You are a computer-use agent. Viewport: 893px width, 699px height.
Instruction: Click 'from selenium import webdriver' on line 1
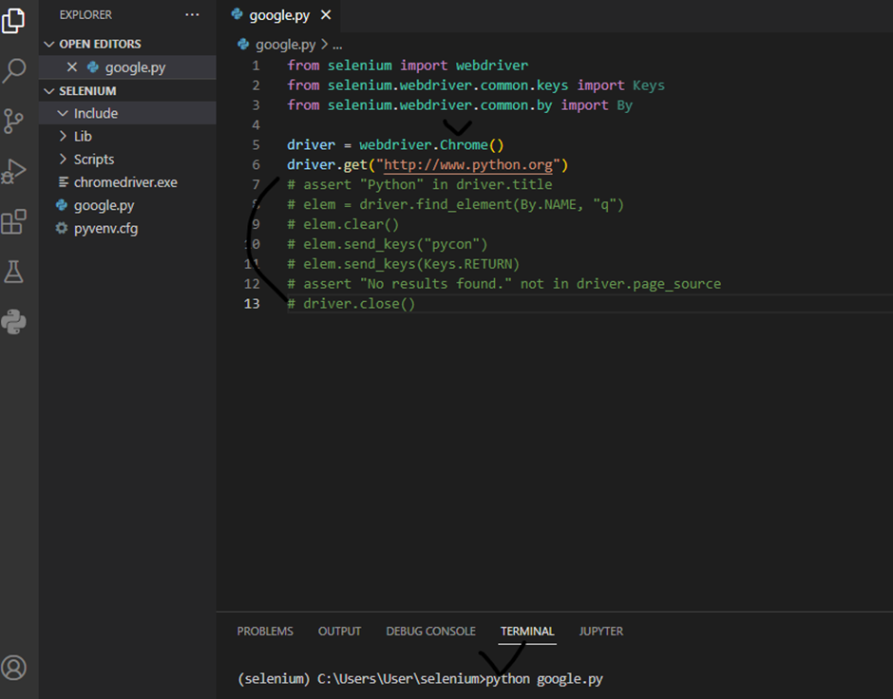(x=408, y=66)
